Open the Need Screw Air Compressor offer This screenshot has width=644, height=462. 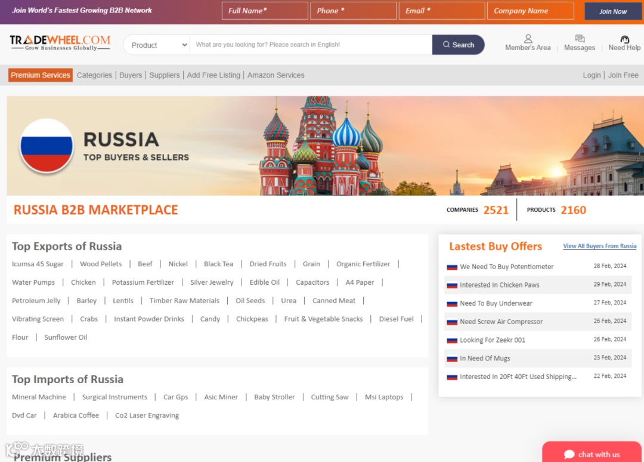(501, 322)
